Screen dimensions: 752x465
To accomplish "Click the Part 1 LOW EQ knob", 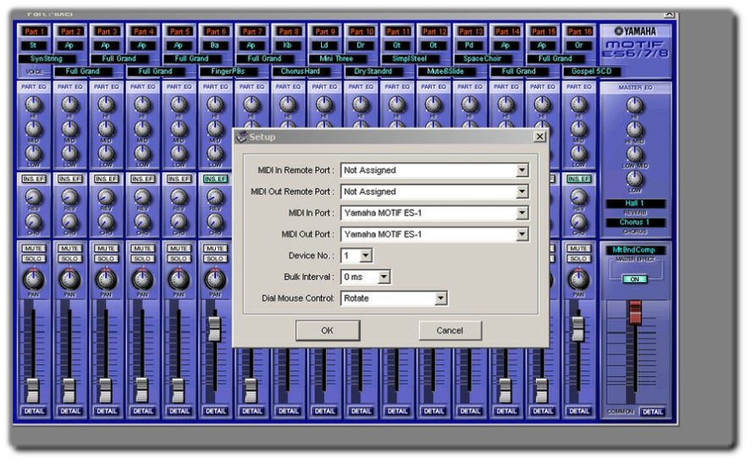I will point(33,152).
